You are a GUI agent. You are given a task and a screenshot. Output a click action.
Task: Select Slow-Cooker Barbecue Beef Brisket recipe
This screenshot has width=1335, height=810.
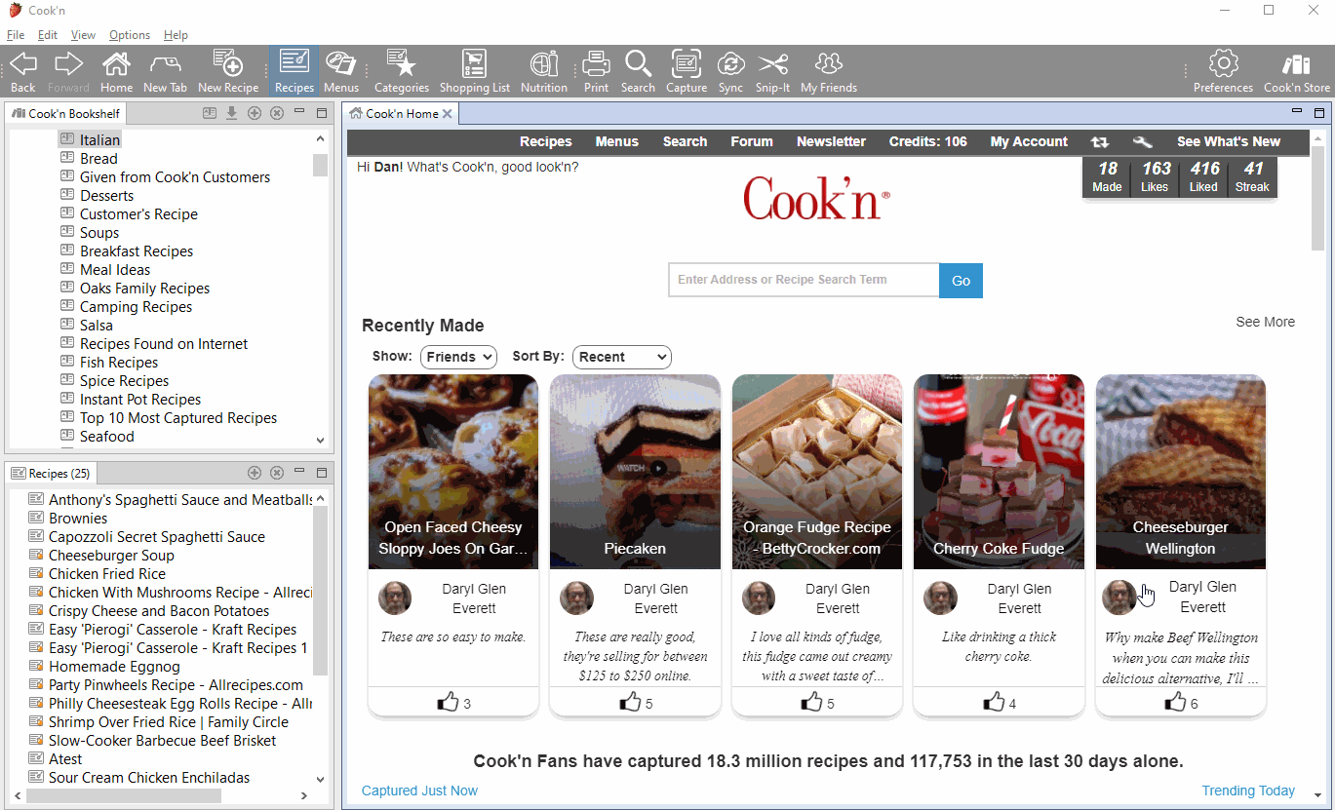(x=162, y=741)
